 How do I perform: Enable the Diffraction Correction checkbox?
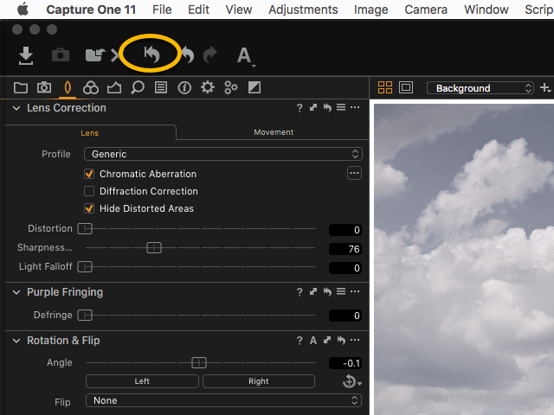[89, 191]
